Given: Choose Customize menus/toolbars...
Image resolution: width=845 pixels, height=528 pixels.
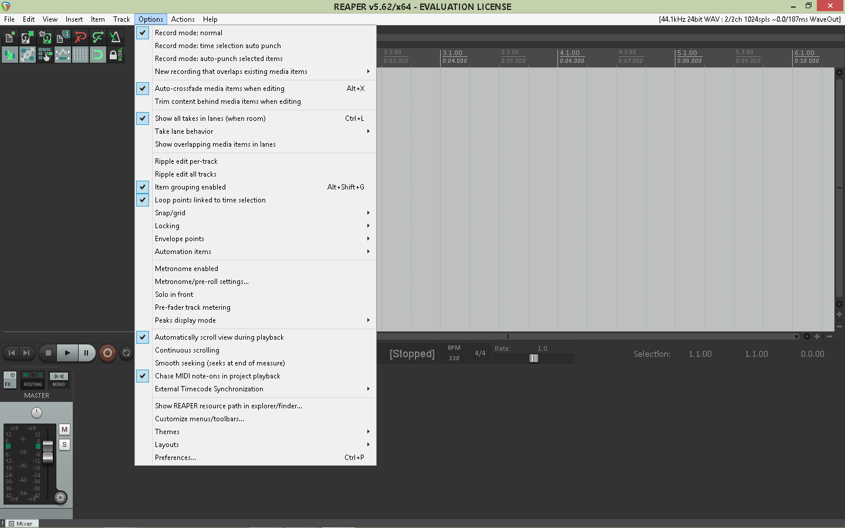Looking at the screenshot, I should 255,419.
